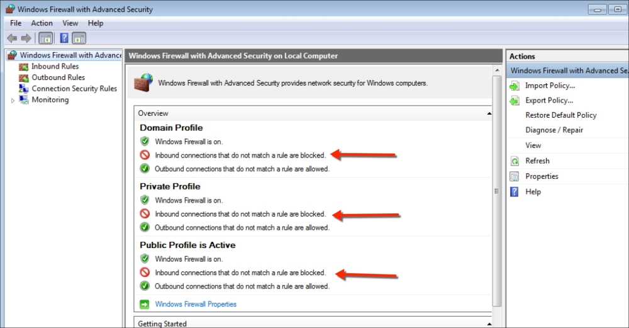Expand the Monitoring tree node
629x328 pixels.
tap(13, 100)
